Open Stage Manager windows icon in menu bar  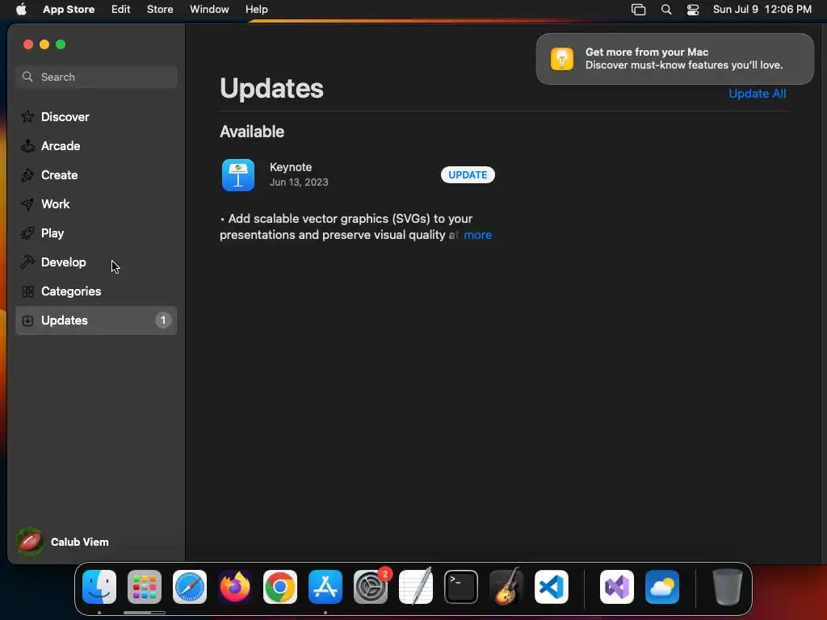tap(638, 9)
